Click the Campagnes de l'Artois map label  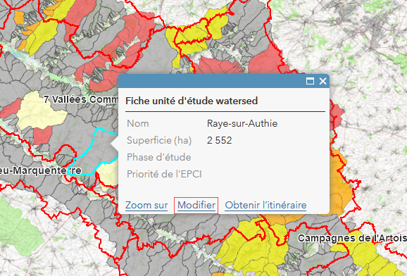point(352,238)
